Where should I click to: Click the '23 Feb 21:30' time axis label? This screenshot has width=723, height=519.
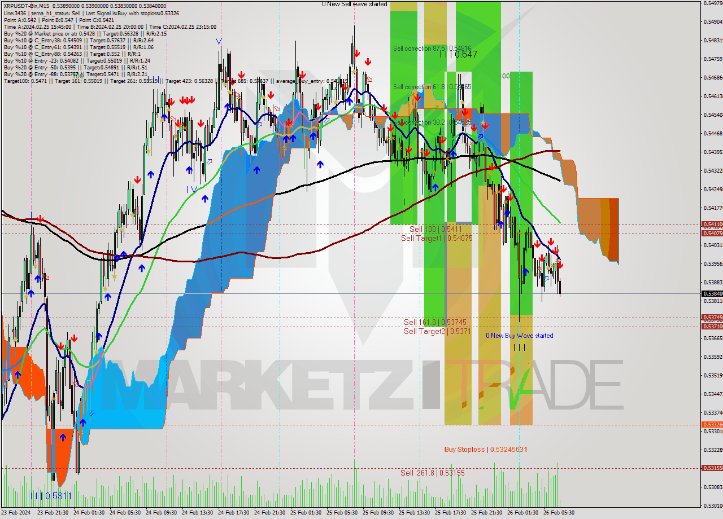point(54,513)
